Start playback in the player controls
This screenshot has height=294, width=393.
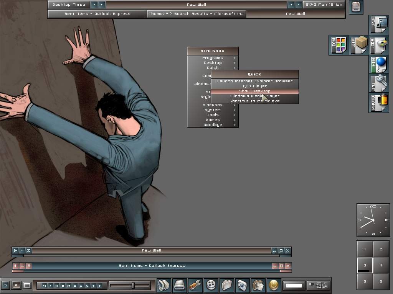[50, 286]
